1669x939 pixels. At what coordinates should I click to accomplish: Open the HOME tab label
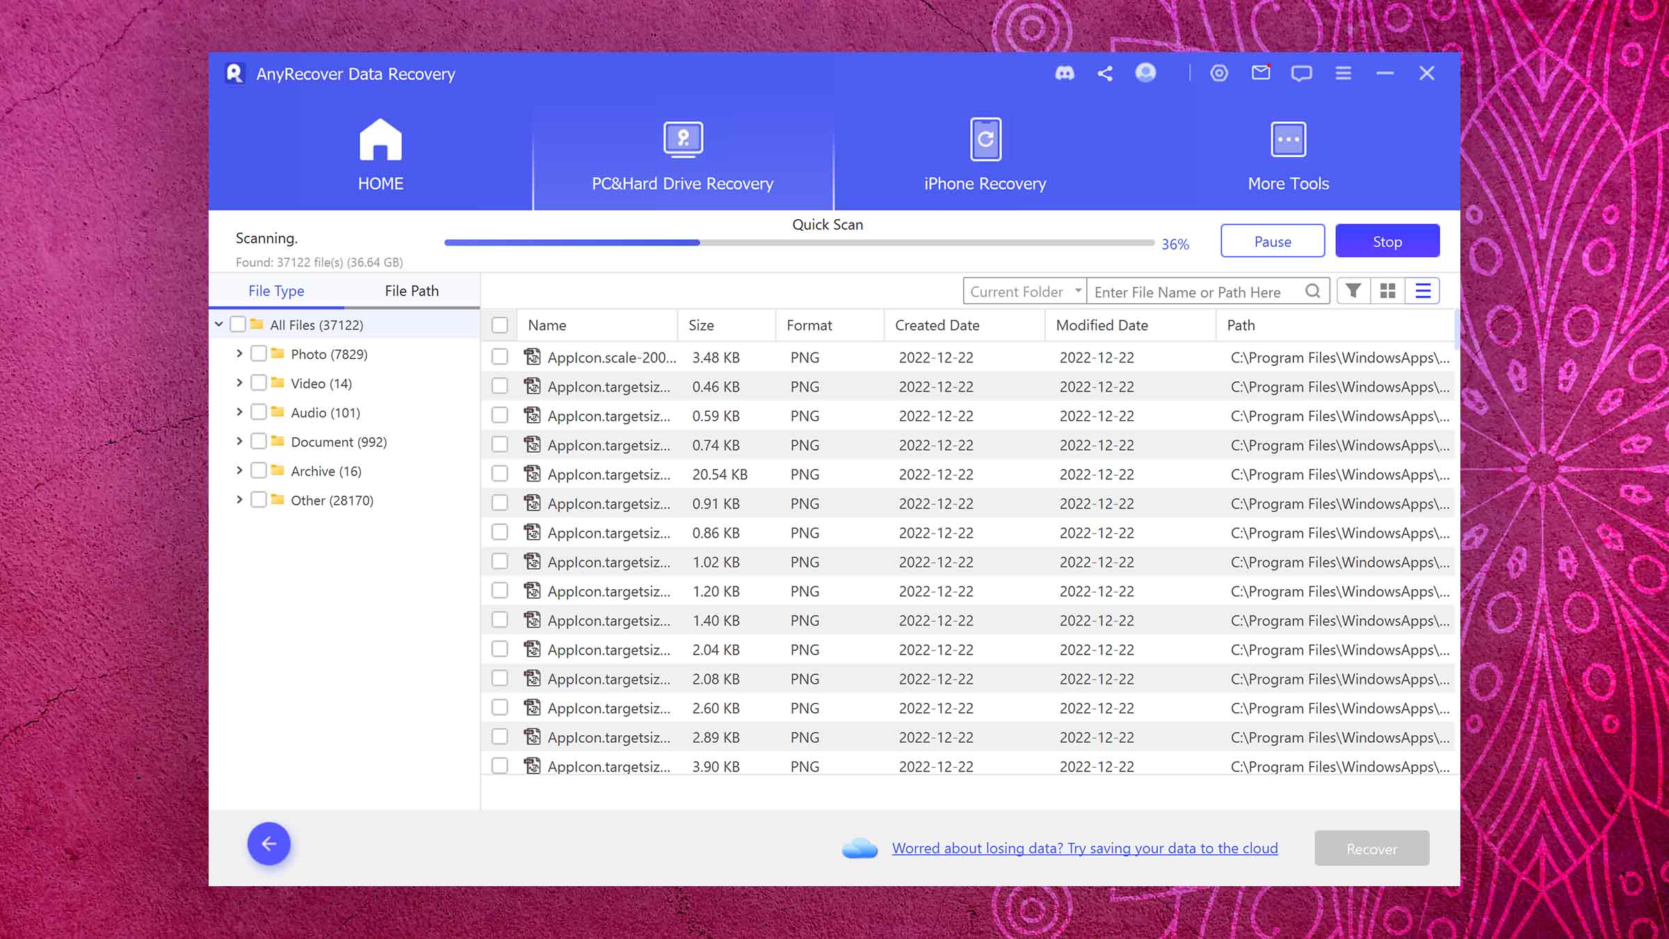(380, 184)
